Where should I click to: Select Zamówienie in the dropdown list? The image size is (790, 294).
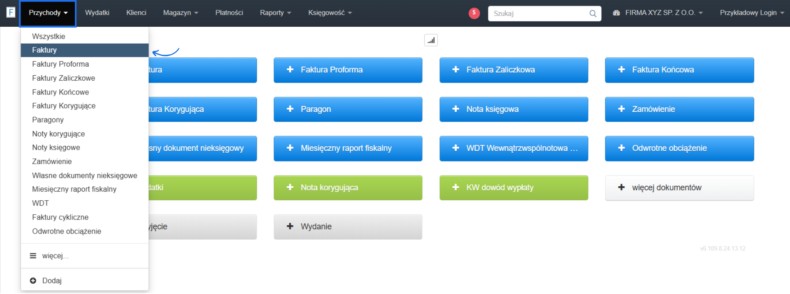85,162
